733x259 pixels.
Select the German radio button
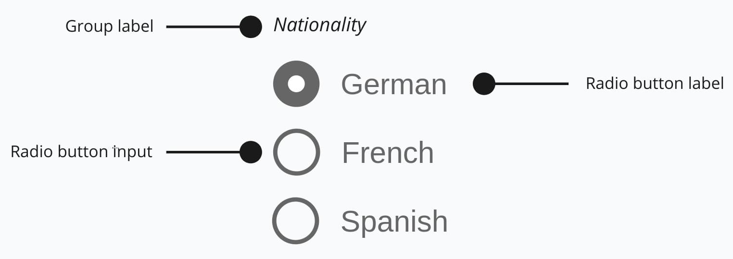296,84
